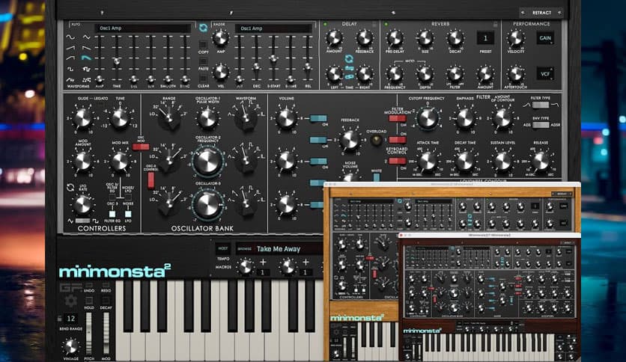Click the Browse button beside preset name

tap(244, 249)
